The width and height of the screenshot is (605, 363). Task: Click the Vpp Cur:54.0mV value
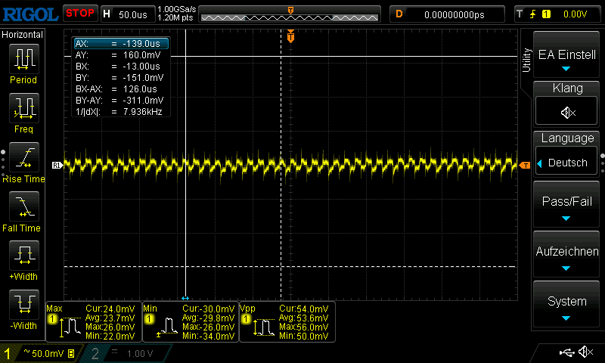[x=304, y=309]
